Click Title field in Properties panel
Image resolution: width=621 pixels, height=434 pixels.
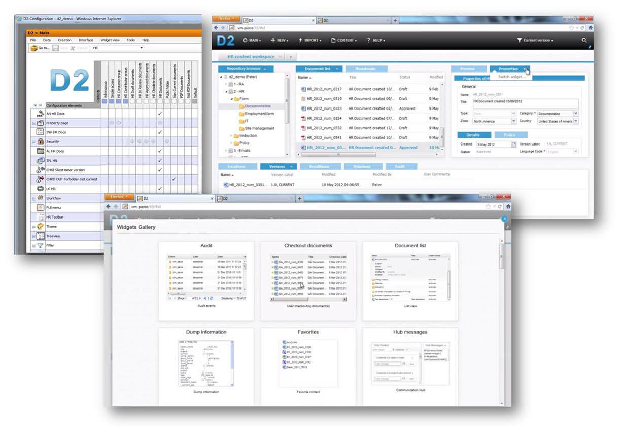coord(526,104)
